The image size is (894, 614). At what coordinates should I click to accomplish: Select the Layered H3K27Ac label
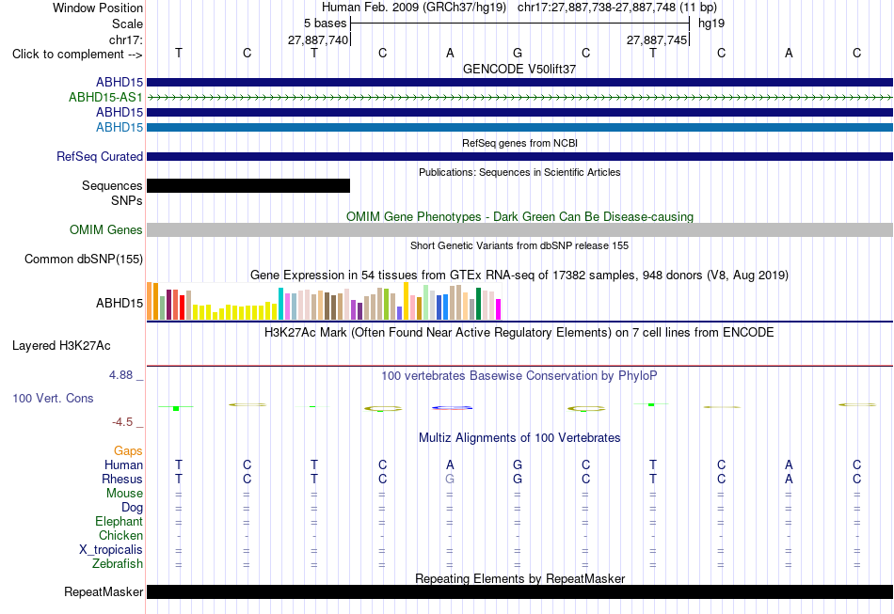[61, 346]
